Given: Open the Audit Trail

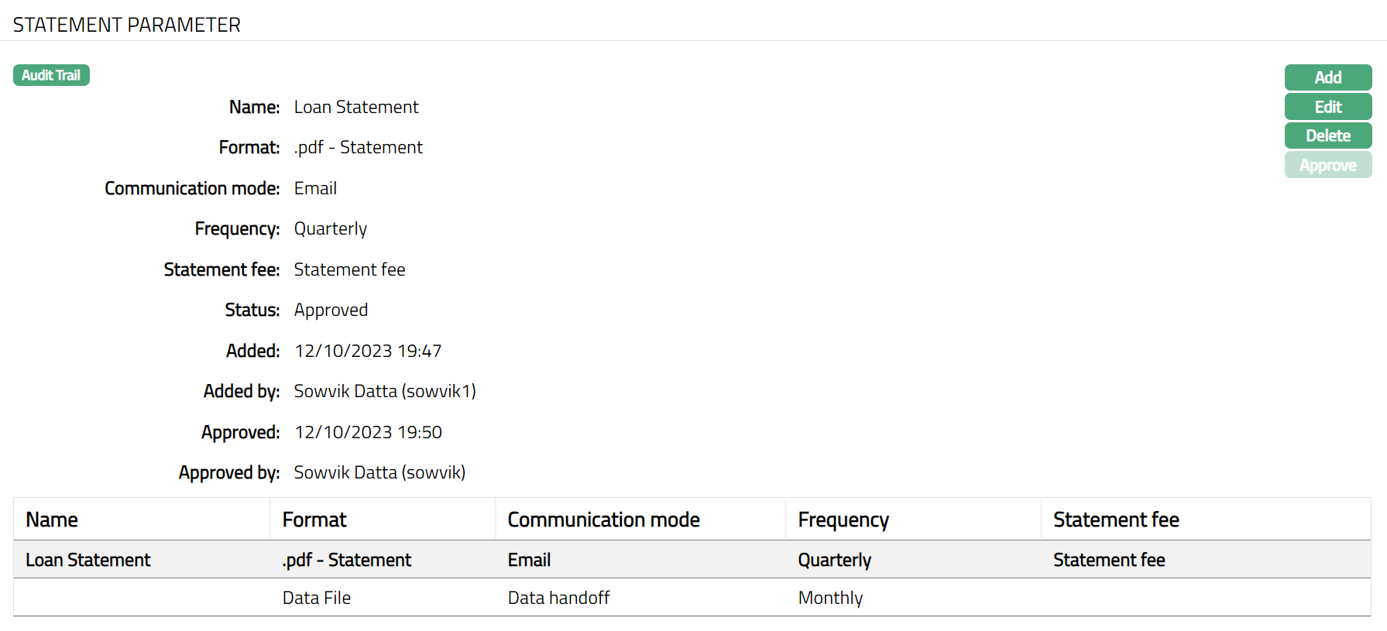Looking at the screenshot, I should [x=51, y=75].
